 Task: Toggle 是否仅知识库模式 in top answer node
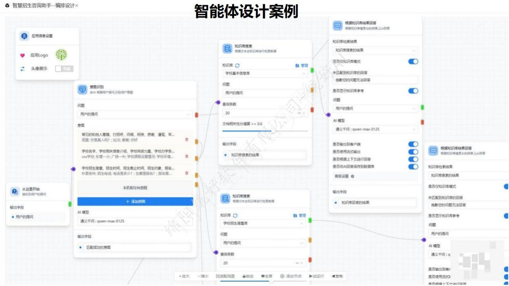413,61
